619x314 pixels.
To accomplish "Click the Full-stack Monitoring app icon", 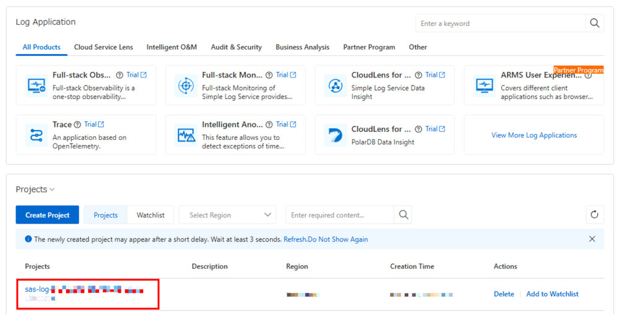I will click(186, 85).
